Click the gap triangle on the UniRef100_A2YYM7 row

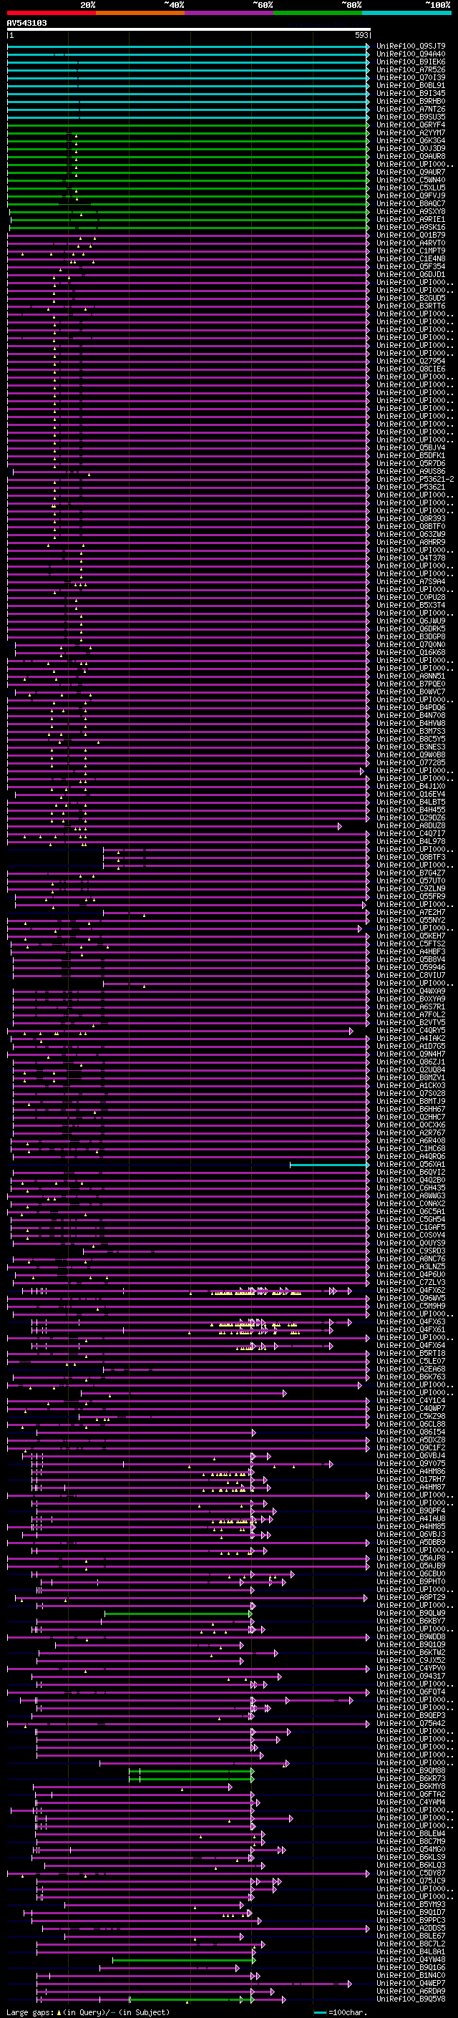(76, 135)
